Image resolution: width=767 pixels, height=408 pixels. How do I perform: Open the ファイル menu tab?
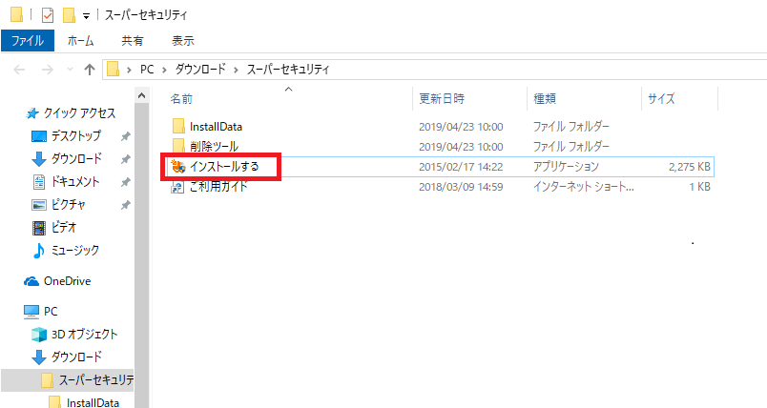[27, 41]
